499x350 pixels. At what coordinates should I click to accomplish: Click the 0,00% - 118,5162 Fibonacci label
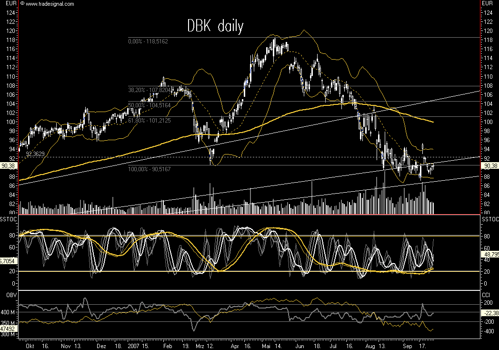[149, 42]
